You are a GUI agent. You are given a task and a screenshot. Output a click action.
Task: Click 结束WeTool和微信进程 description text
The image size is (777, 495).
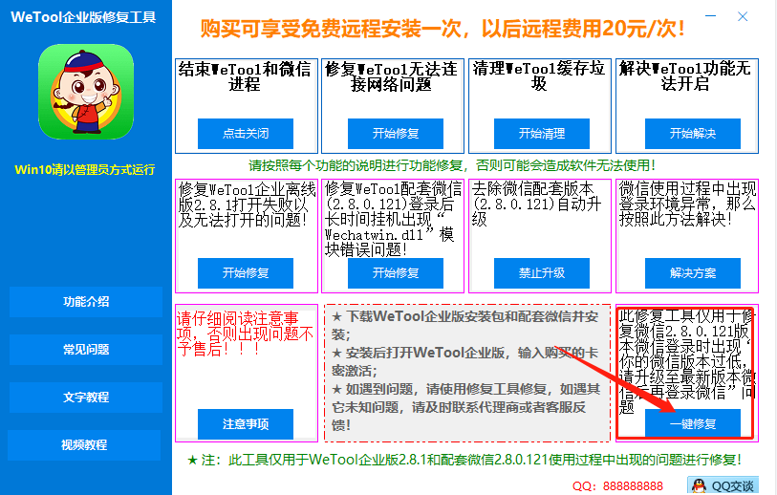click(x=245, y=76)
